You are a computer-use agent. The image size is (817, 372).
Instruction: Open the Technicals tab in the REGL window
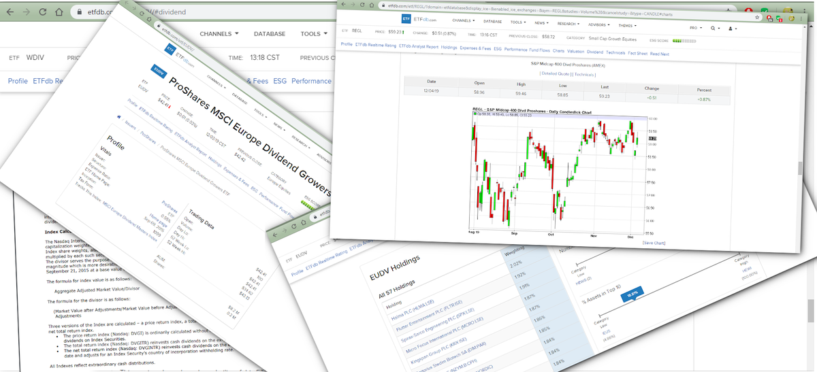(x=615, y=52)
